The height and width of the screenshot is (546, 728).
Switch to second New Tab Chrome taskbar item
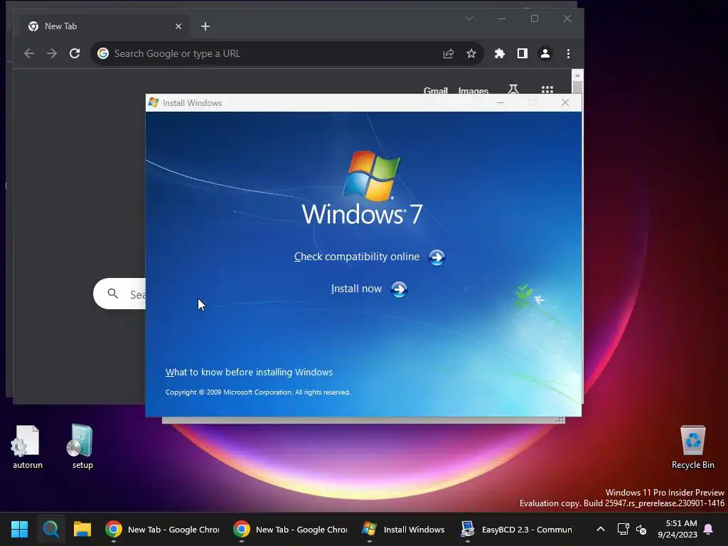click(x=290, y=529)
